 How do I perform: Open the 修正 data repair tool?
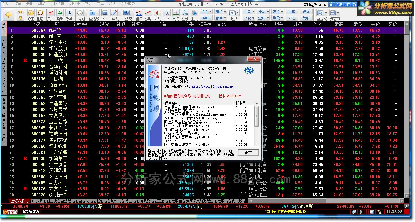coord(31,15)
